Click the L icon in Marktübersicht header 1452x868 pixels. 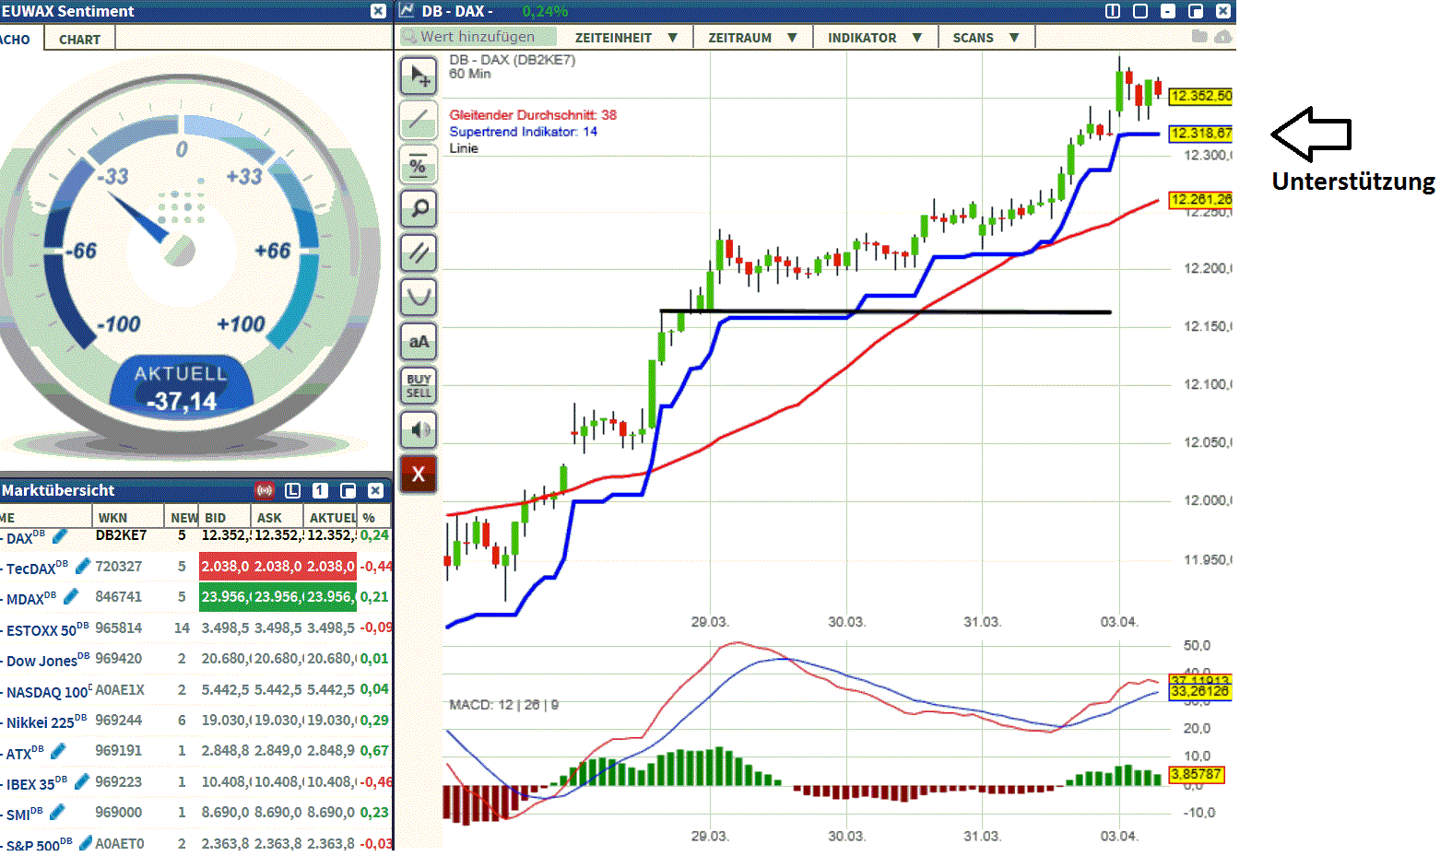(293, 490)
